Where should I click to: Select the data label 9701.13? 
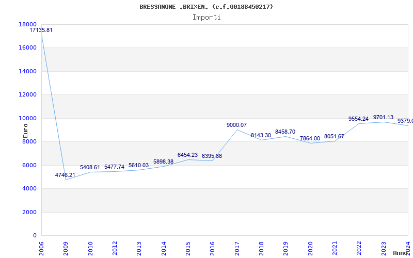383,117
